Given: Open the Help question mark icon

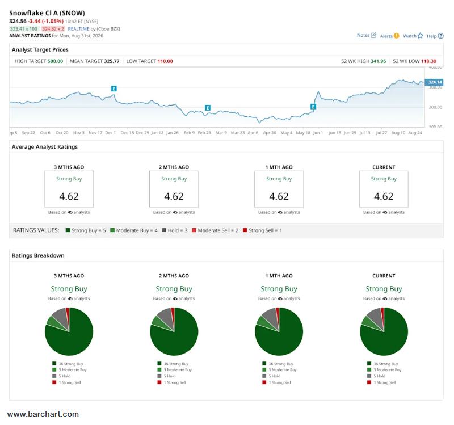Looking at the screenshot, I should coord(440,36).
